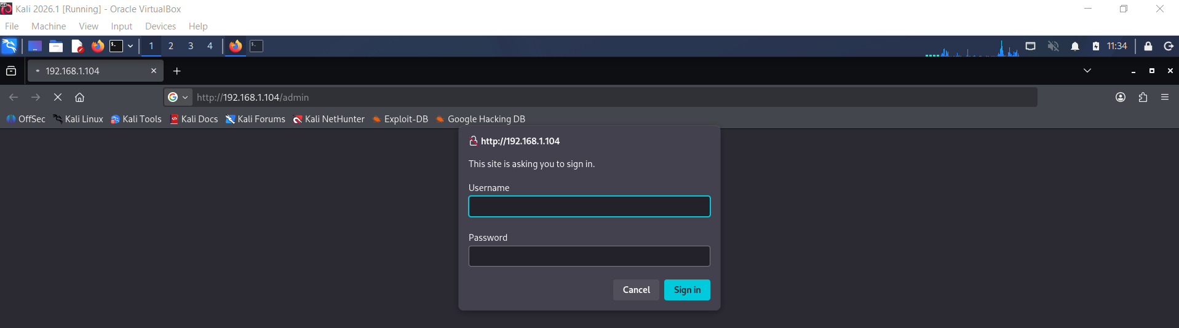Image resolution: width=1179 pixels, height=328 pixels.
Task: Open the VirtualBox View menu
Action: tap(89, 26)
